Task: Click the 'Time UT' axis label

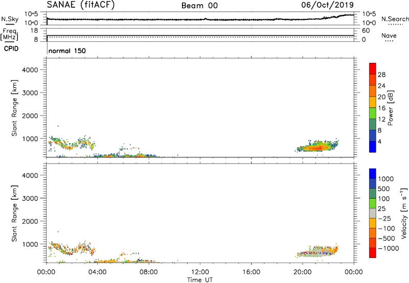Action: click(x=200, y=280)
